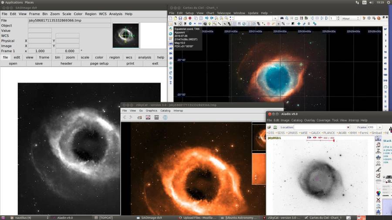Open file icon in JSkyCat toolbar
The width and height of the screenshot is (392, 220).
click(139, 117)
